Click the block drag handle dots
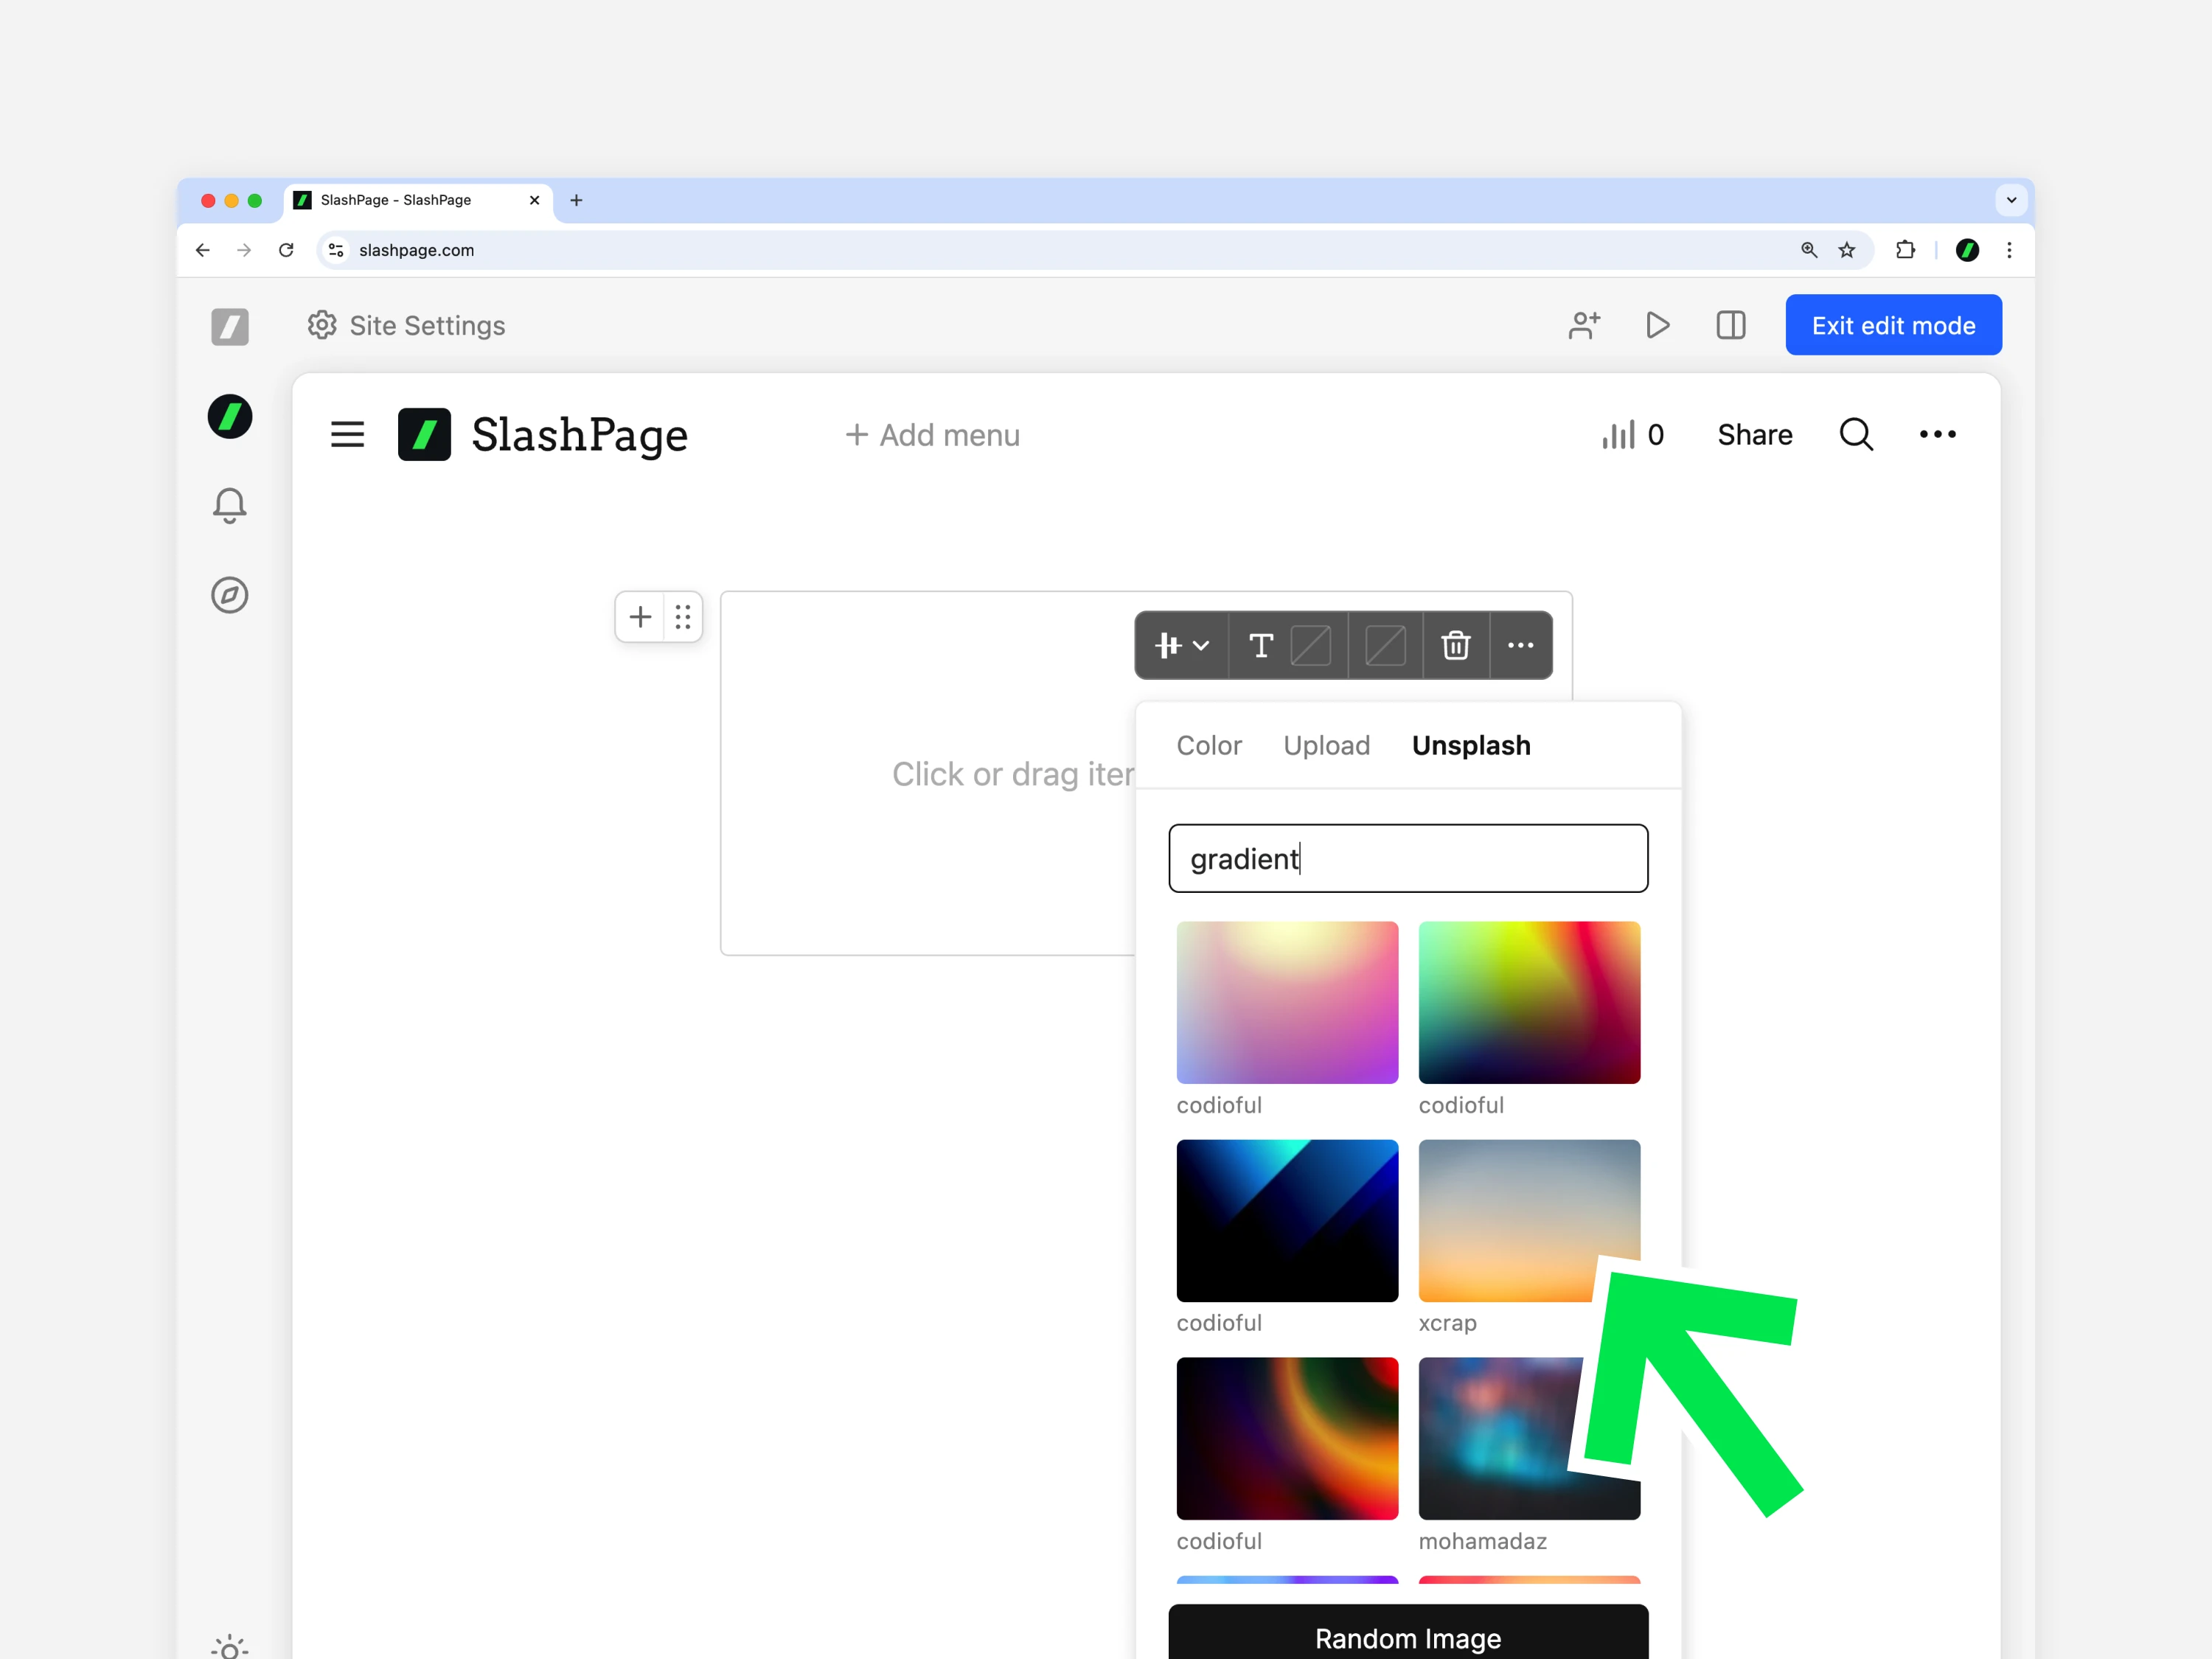The height and width of the screenshot is (1659, 2212). point(683,617)
